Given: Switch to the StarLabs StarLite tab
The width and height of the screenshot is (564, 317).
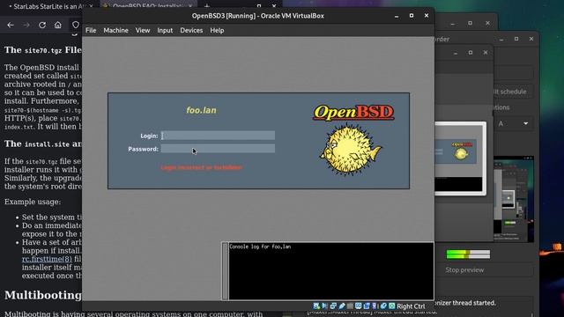Looking at the screenshot, I should tap(50, 6).
